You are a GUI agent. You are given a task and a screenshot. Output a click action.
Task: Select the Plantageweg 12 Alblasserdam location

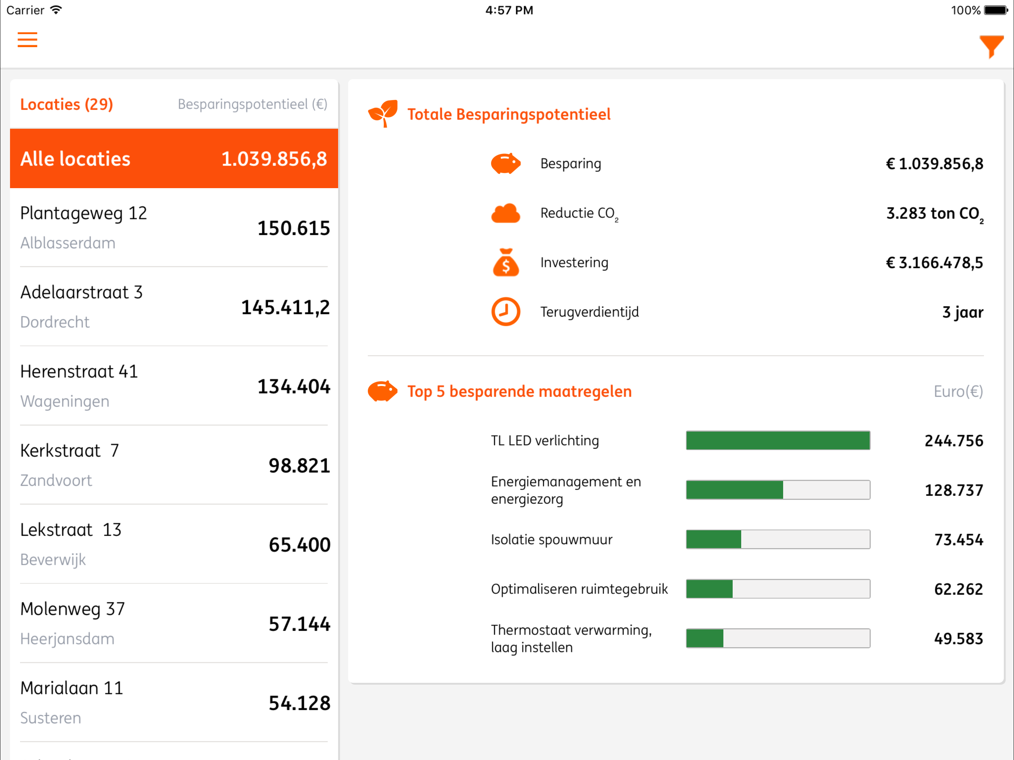tap(174, 228)
